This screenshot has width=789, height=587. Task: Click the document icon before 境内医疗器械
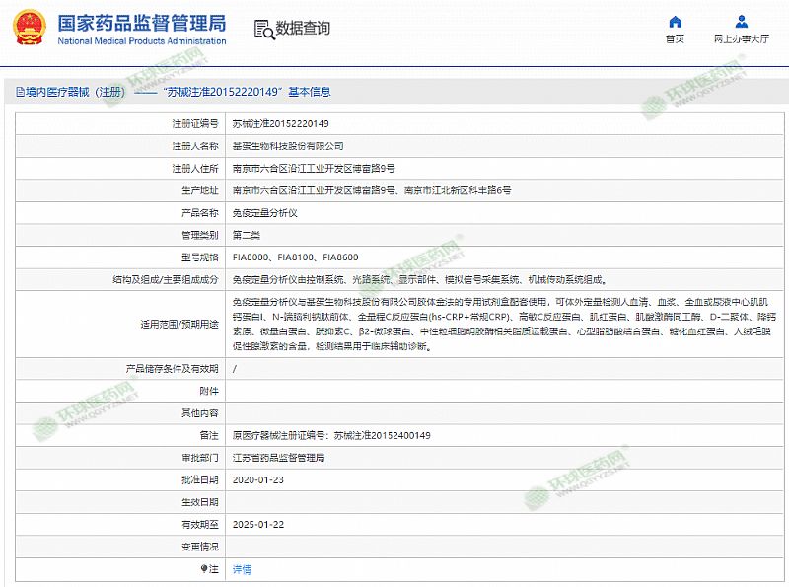[x=20, y=92]
